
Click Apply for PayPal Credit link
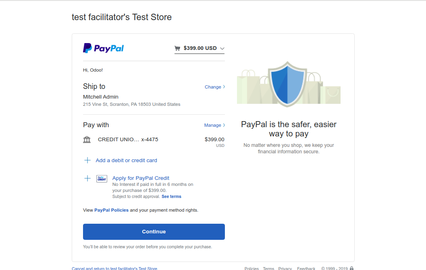141,178
